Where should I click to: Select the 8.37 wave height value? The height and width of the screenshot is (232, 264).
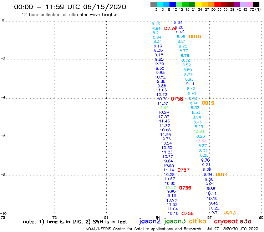pyautogui.click(x=202, y=146)
